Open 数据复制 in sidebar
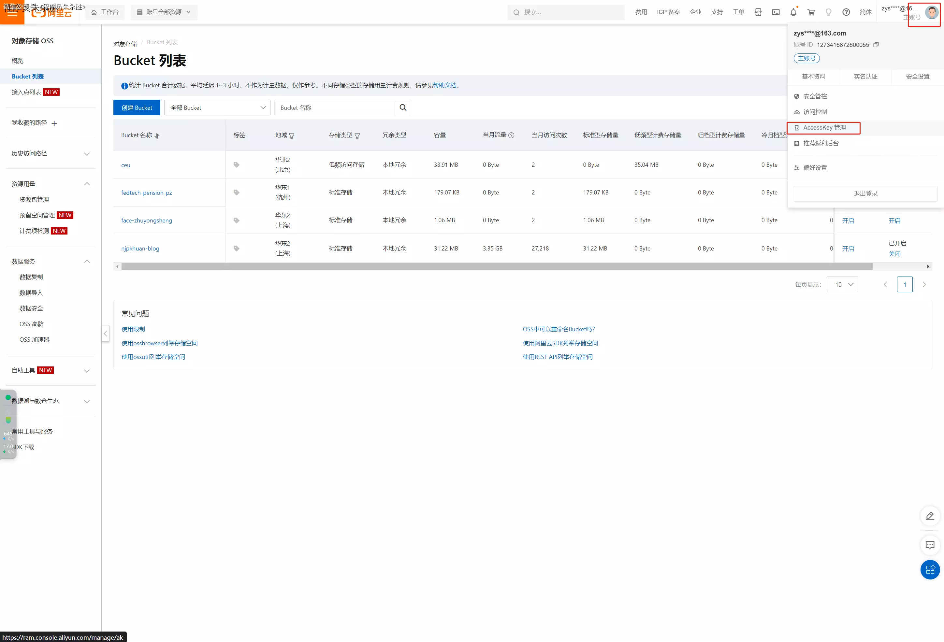944x642 pixels. tap(31, 277)
